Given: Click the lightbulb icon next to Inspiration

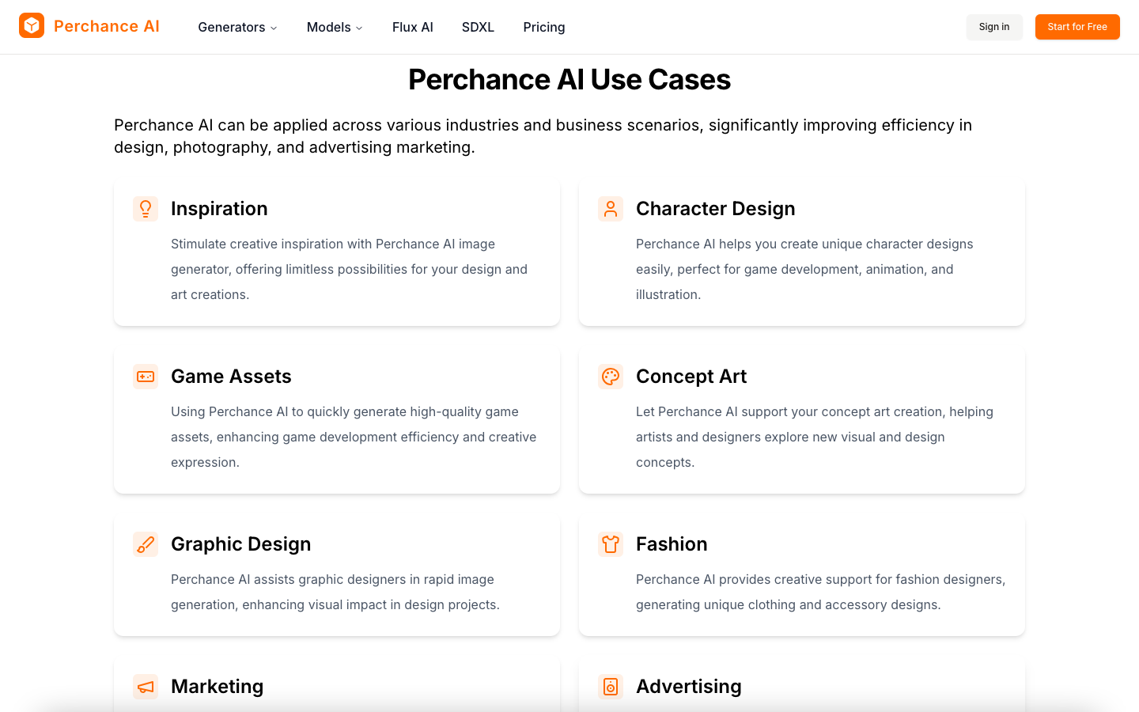Looking at the screenshot, I should [146, 209].
